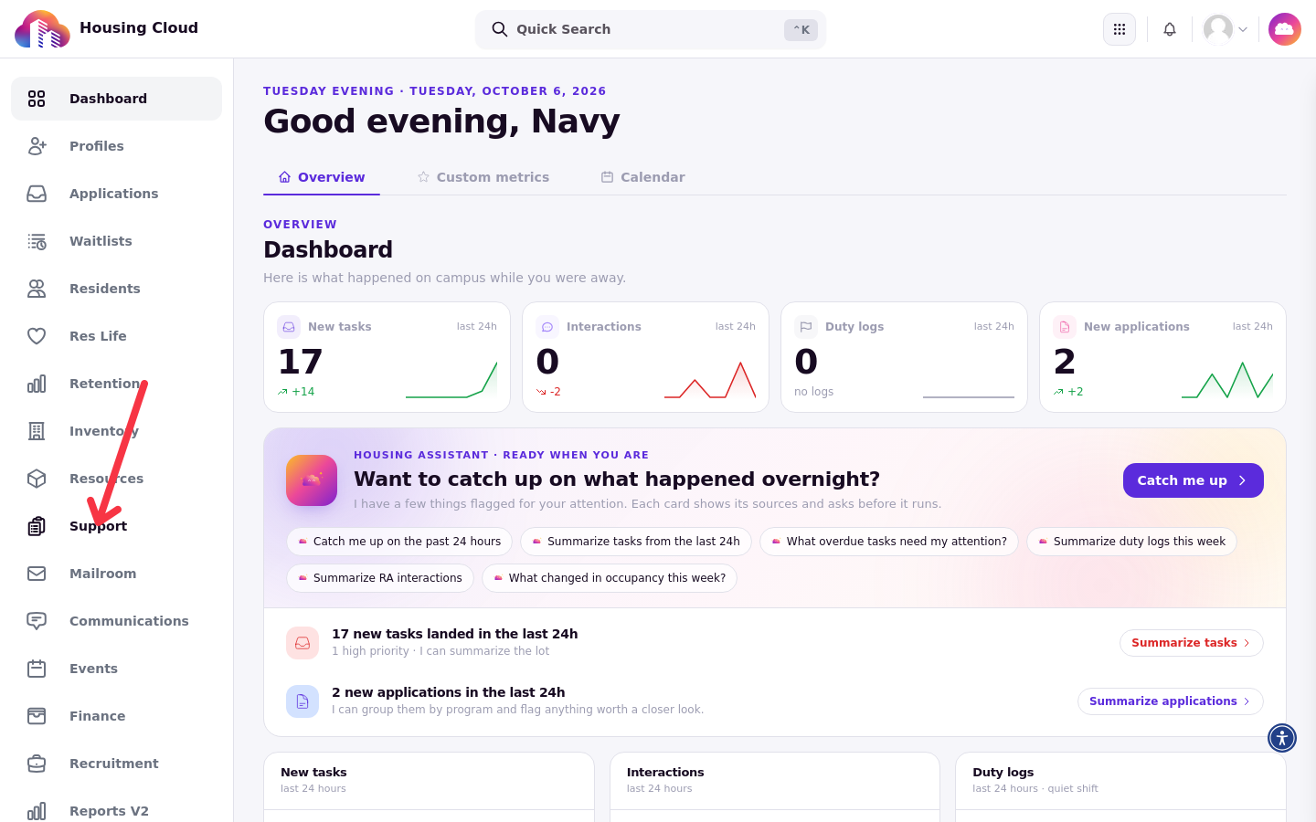This screenshot has width=1316, height=822.
Task: Click the Retention chart icon
Action: point(37,384)
